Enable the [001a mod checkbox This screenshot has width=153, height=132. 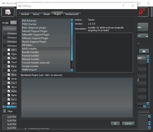9,104
